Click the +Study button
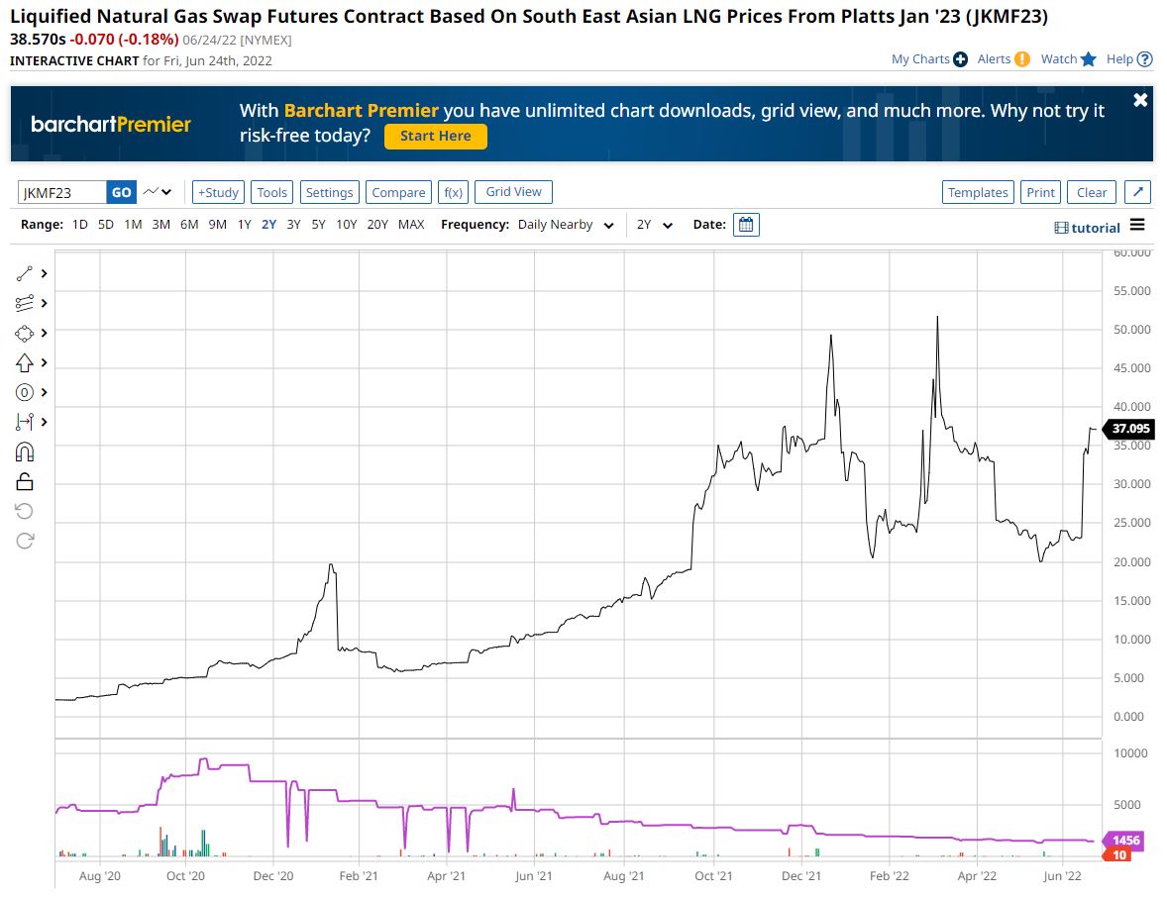1167x898 pixels. (x=217, y=192)
